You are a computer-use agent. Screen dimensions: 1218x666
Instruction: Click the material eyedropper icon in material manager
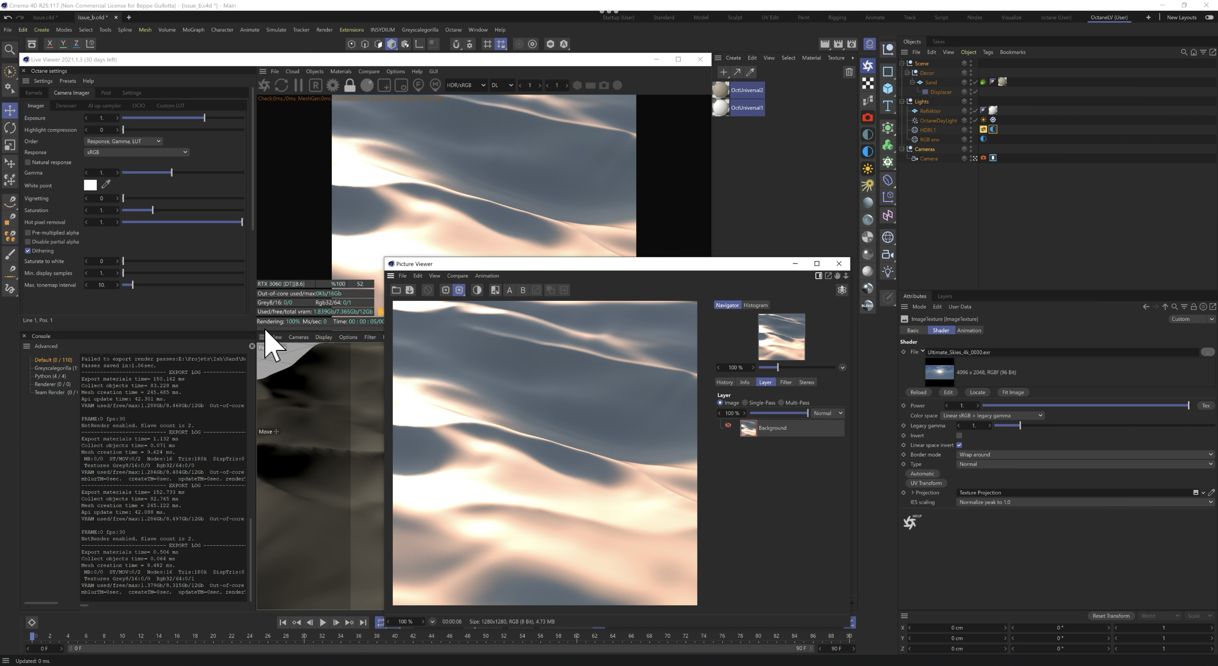coord(750,72)
